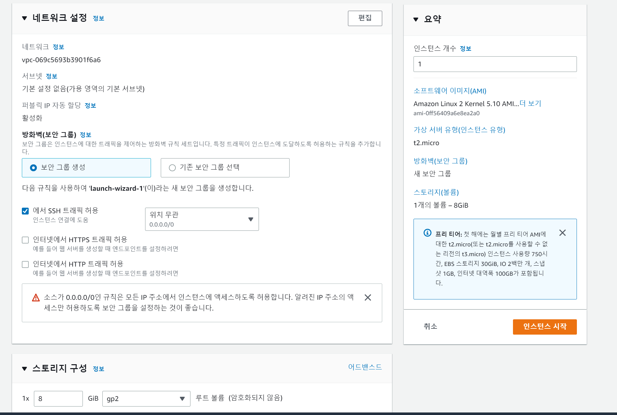Close the 프리 티어 info box

pos(563,233)
